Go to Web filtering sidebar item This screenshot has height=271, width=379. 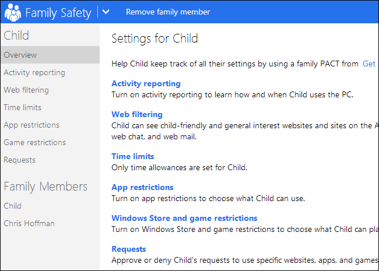pyautogui.click(x=26, y=90)
